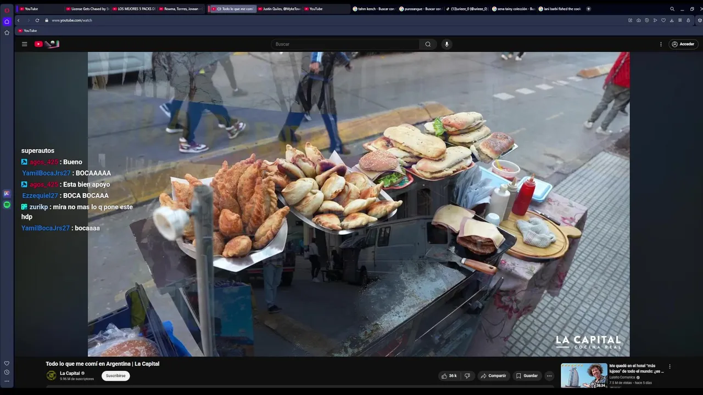The image size is (703, 395).
Task: Switch to lani barbi tab
Action: pos(560,9)
